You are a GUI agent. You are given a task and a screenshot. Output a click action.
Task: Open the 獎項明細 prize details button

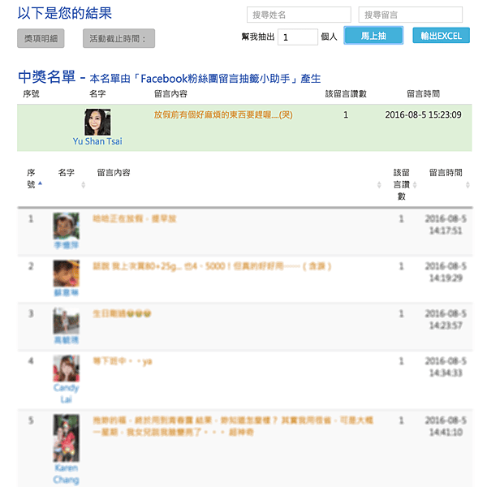pos(40,38)
